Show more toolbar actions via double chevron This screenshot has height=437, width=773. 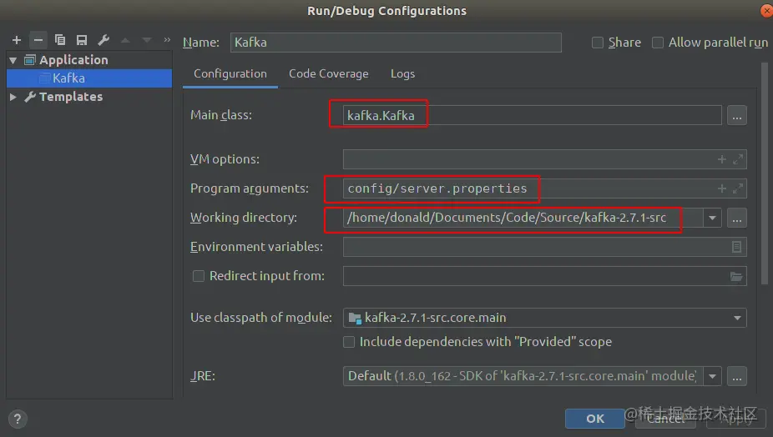click(x=167, y=40)
